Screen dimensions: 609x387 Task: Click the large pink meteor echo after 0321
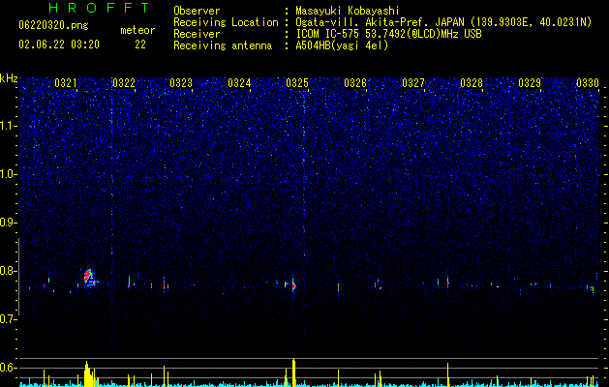pyautogui.click(x=89, y=277)
